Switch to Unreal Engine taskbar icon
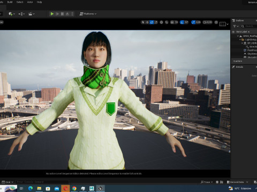The width and height of the screenshot is (257, 192). click(x=100, y=188)
